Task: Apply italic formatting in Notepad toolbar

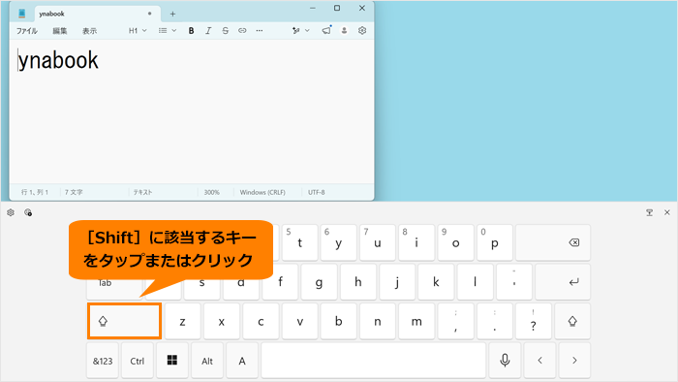Action: (208, 31)
